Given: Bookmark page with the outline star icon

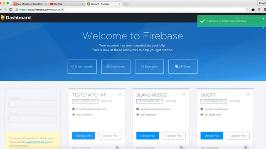Looking at the screenshot, I should (247, 10).
